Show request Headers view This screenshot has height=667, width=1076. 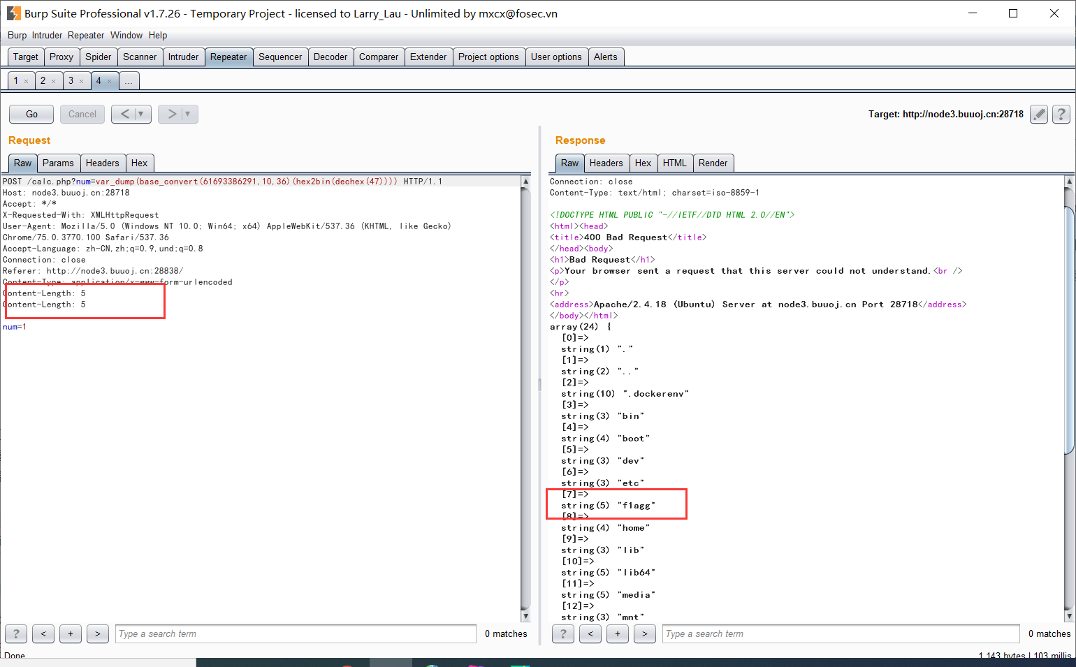103,163
